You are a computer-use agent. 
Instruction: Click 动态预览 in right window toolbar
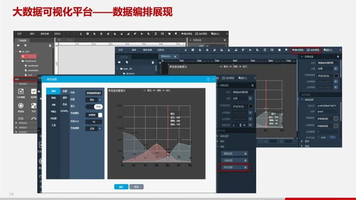click(313, 50)
